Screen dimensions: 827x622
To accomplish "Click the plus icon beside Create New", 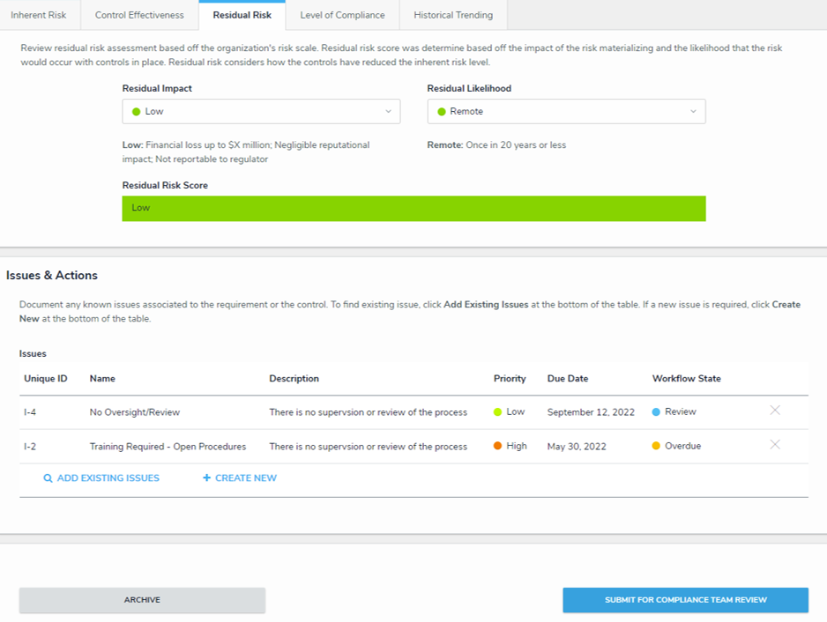I will (206, 478).
